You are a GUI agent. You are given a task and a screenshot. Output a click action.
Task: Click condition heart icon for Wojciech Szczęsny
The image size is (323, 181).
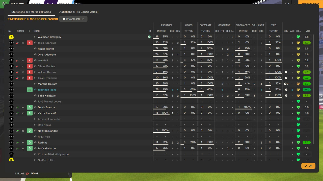[298, 37]
